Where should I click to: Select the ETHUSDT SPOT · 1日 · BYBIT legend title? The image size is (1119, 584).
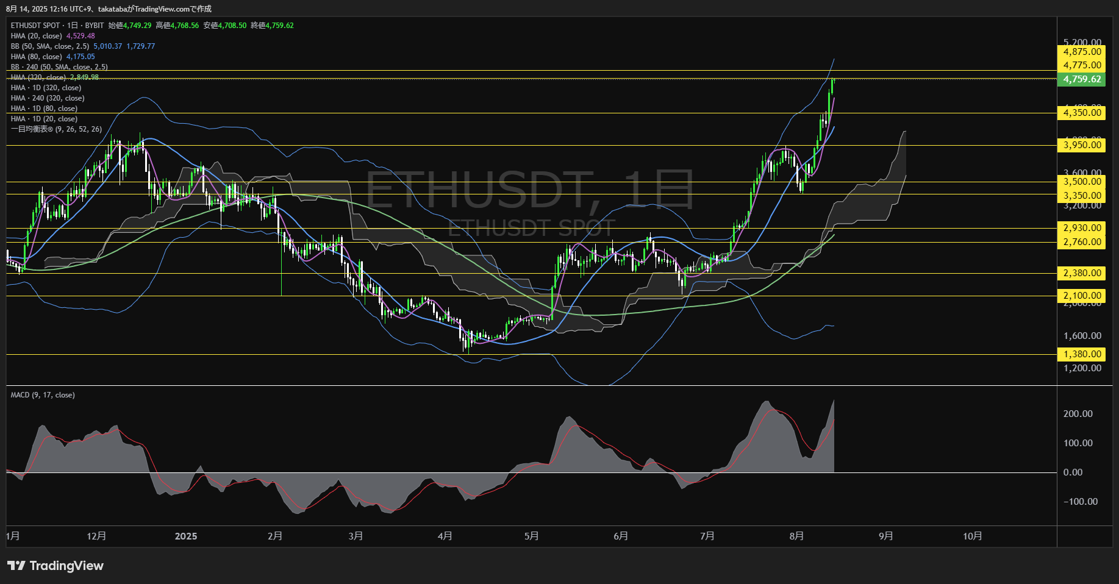pos(57,26)
